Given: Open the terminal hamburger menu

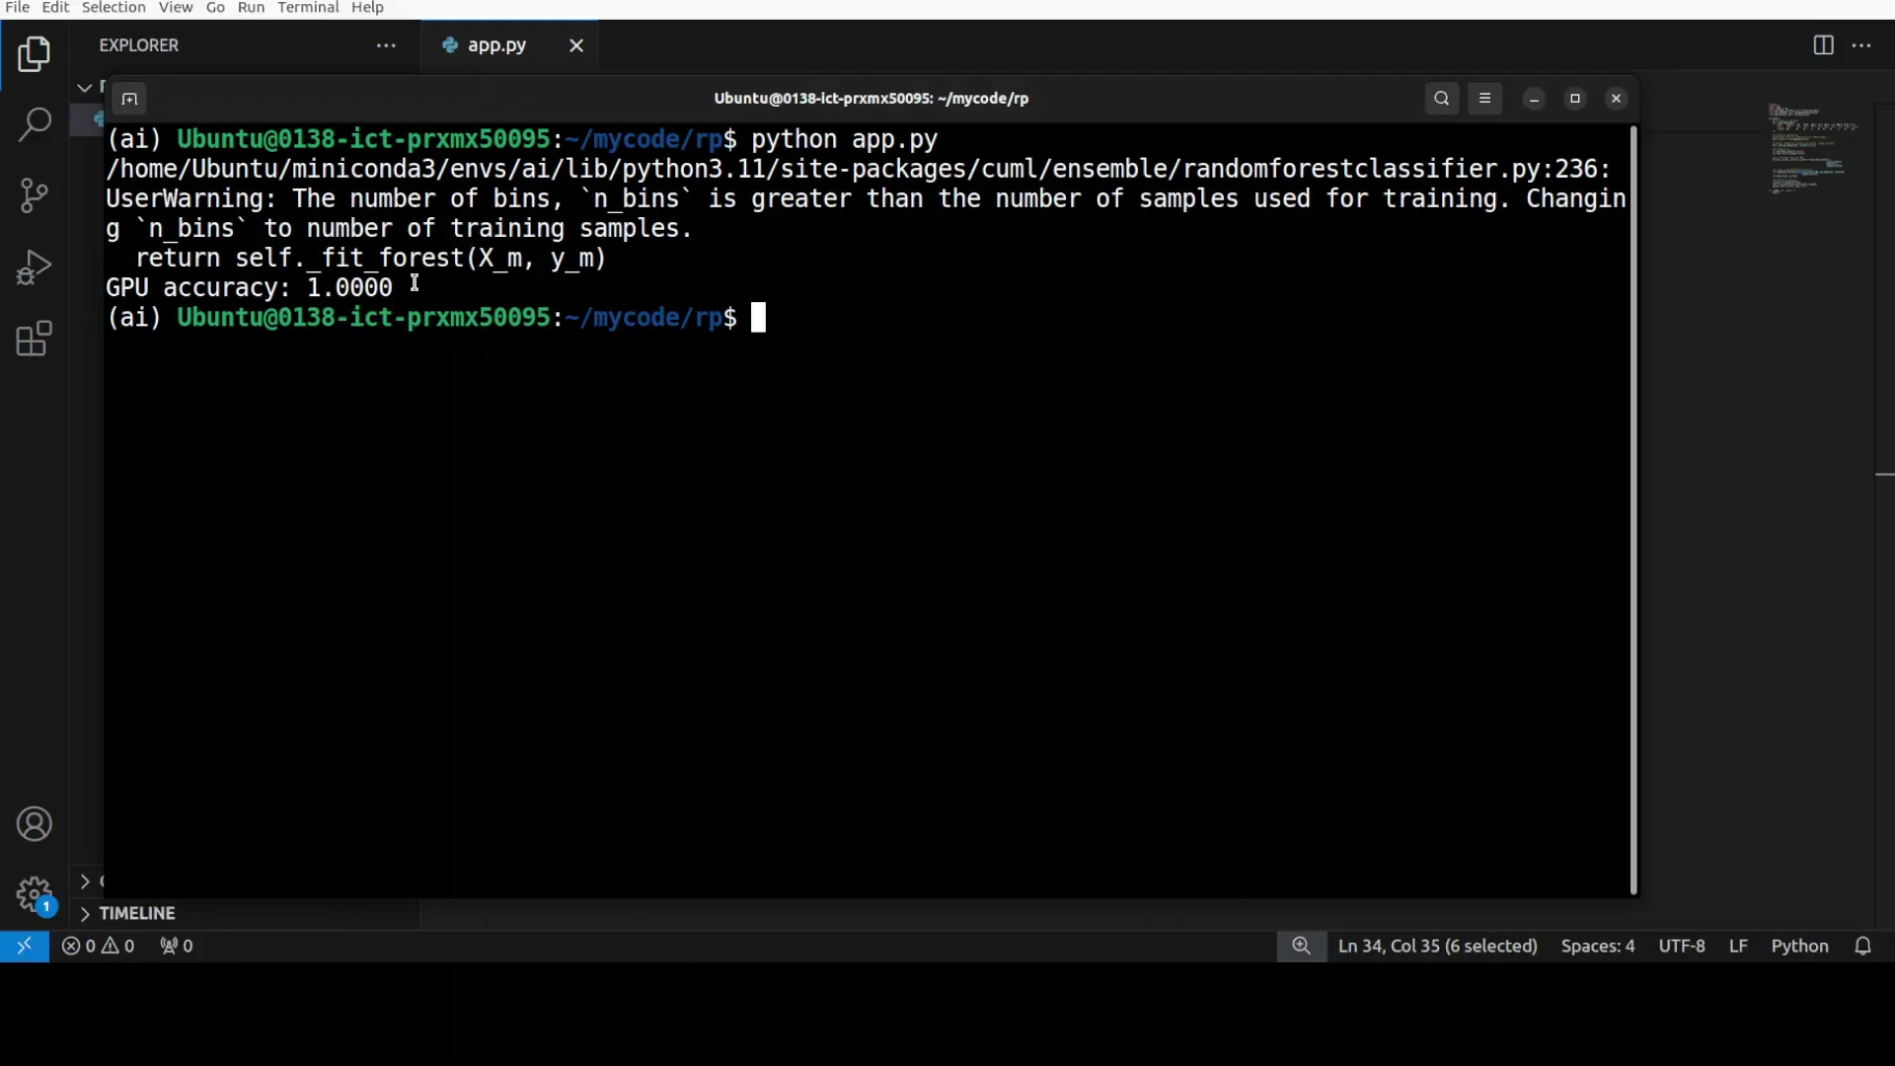Looking at the screenshot, I should point(1485,98).
